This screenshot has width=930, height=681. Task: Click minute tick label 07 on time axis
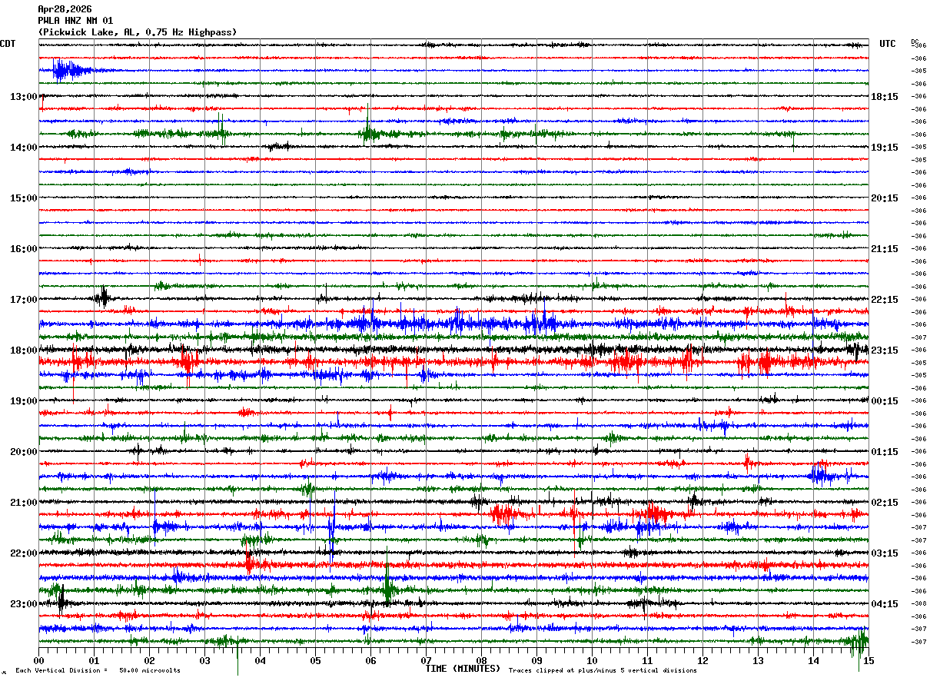click(x=426, y=661)
